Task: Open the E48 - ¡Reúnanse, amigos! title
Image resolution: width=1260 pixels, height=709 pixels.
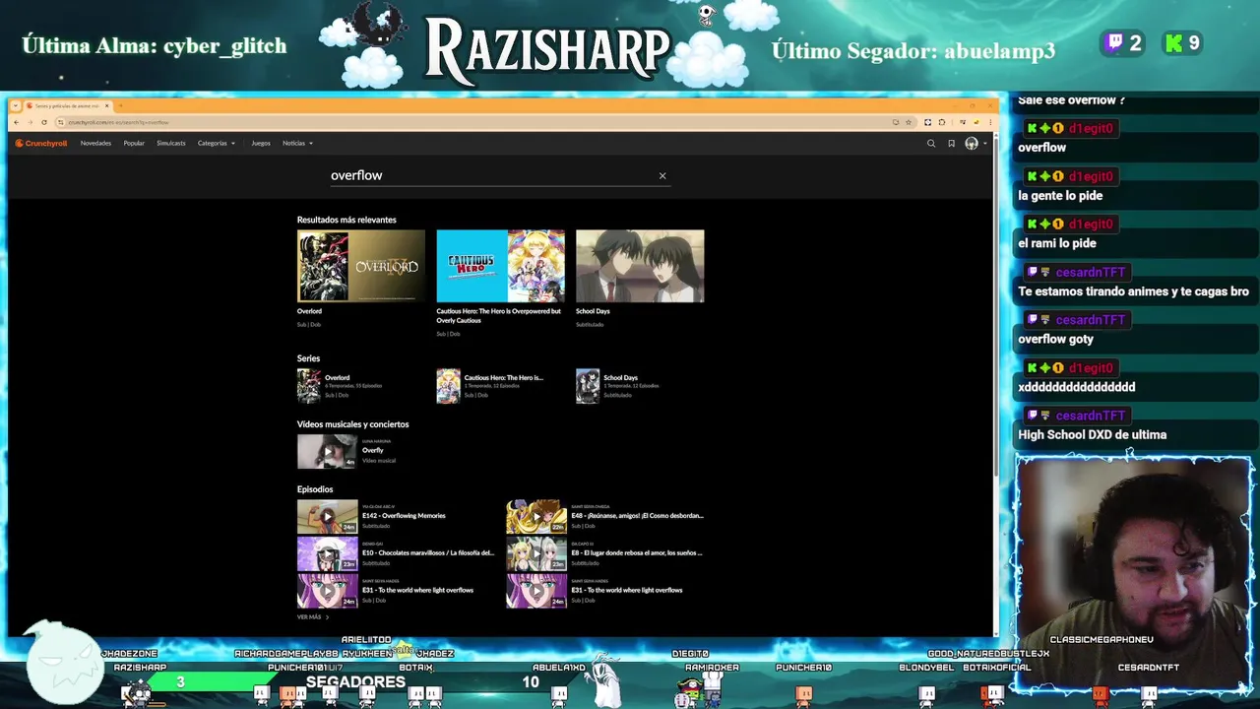Action: tap(637, 516)
